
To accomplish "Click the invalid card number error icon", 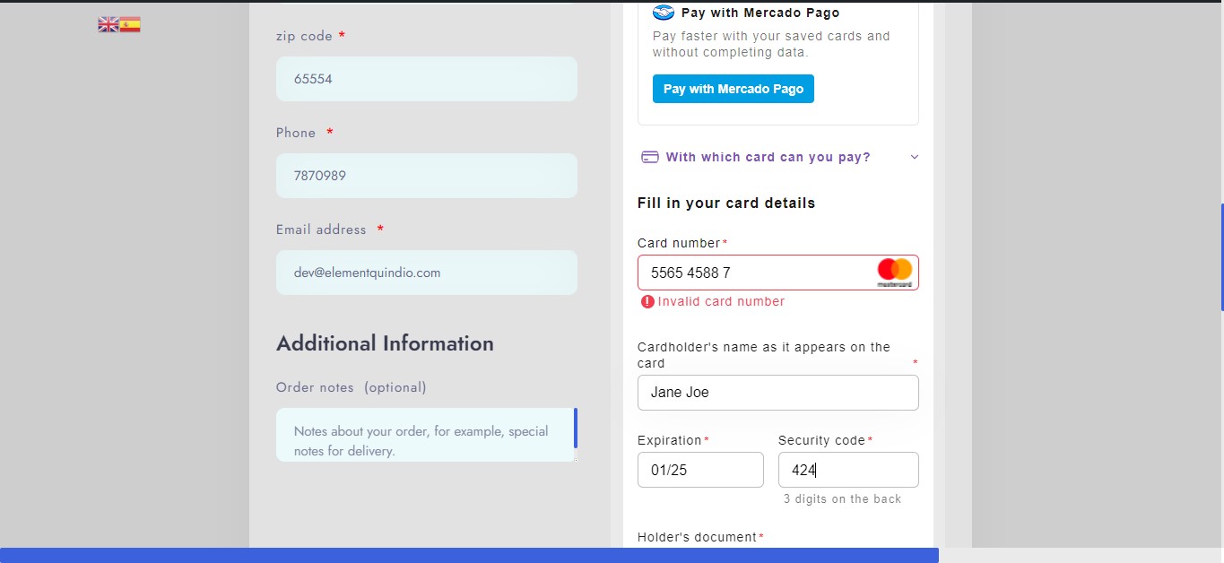I will [x=647, y=301].
